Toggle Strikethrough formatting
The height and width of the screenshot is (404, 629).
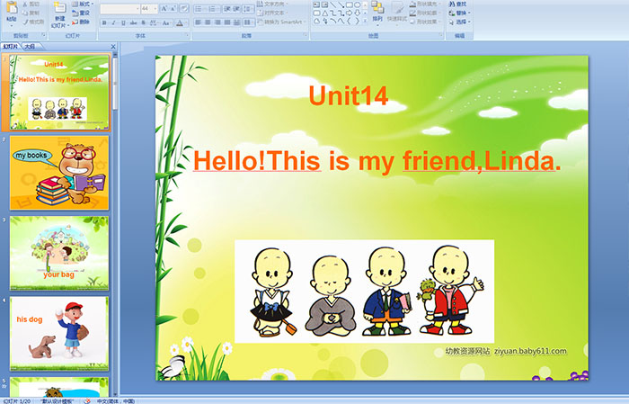coord(133,22)
